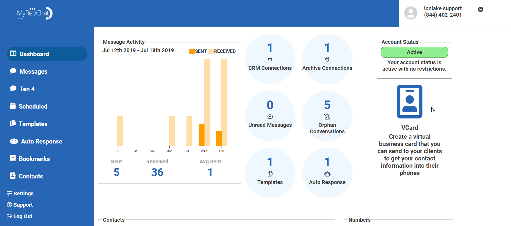The width and height of the screenshot is (511, 226).
Task: Select Contacts in the sidebar
Action: point(31,176)
